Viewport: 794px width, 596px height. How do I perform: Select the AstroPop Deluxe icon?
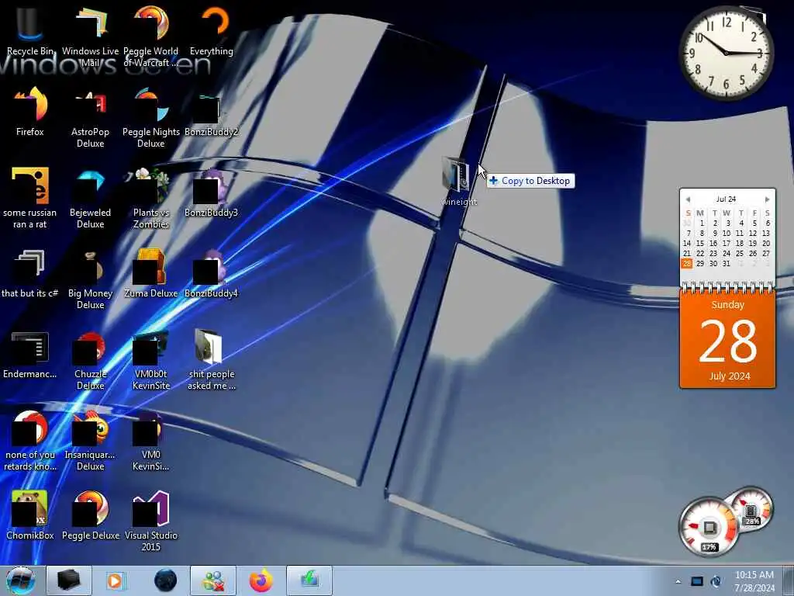[90, 116]
